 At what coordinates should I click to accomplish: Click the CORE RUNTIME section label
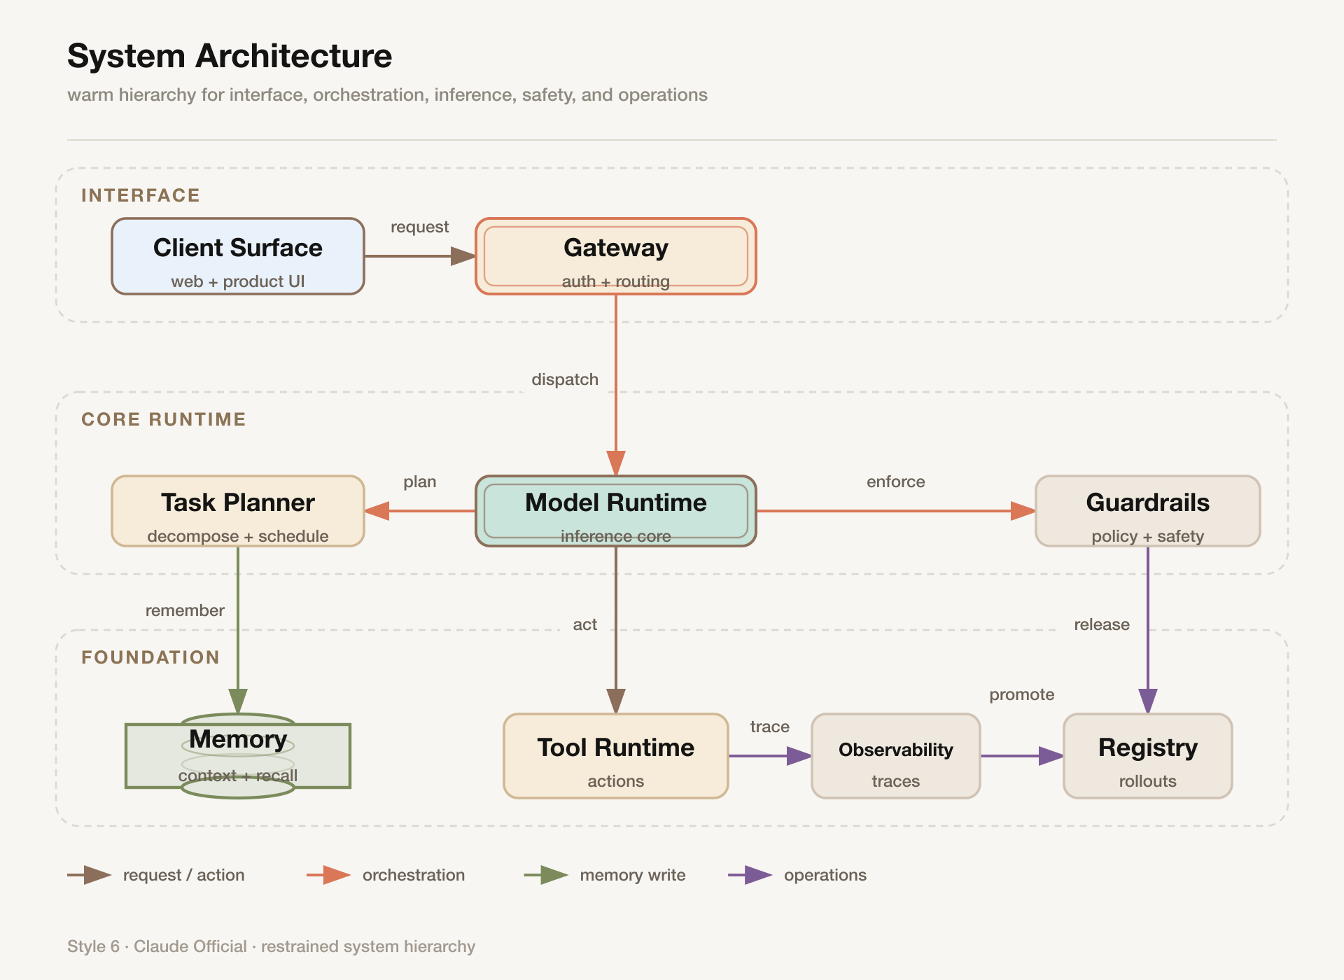click(164, 419)
